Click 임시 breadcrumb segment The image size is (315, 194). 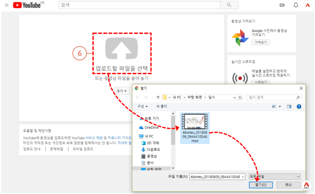[212, 97]
